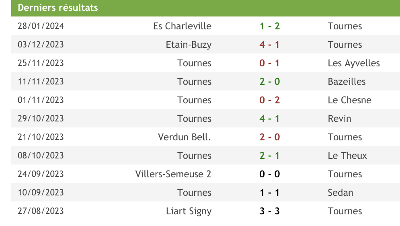Open the 4 - 1 Revin match score
The height and width of the screenshot is (226, 400).
(x=270, y=119)
